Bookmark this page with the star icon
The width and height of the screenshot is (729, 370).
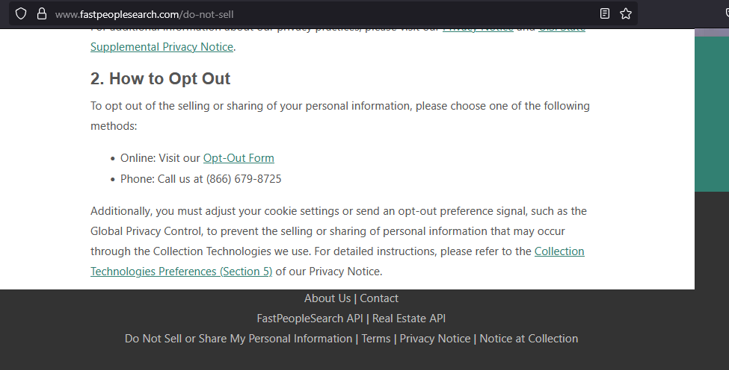[626, 14]
